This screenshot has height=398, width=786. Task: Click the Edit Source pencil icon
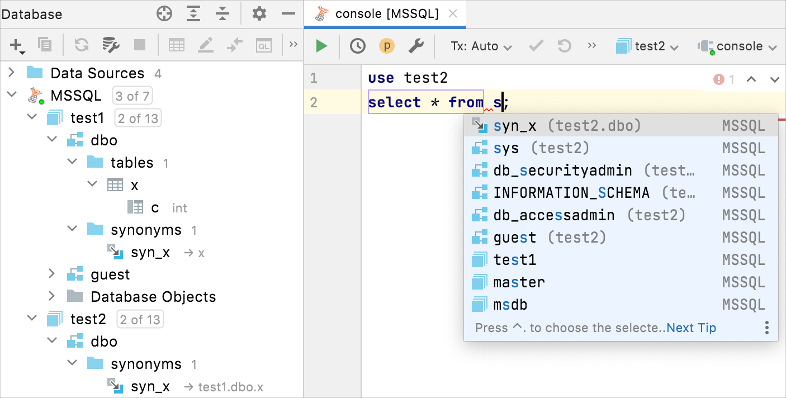click(x=206, y=45)
